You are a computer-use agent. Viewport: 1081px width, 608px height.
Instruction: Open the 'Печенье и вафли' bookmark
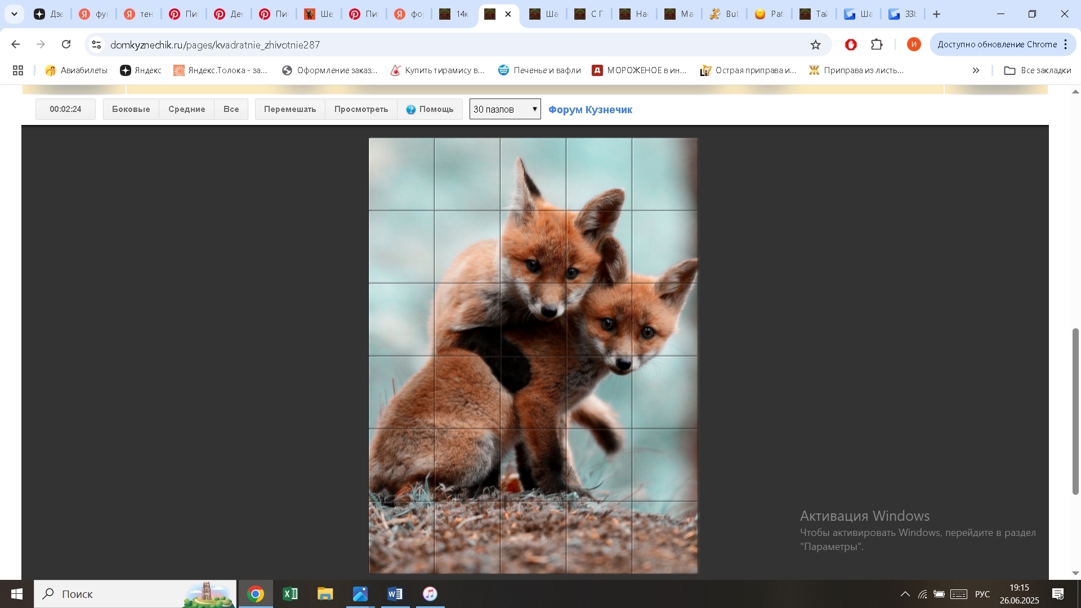tap(539, 70)
